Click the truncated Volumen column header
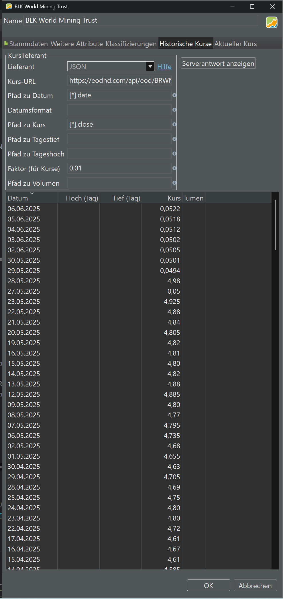The width and height of the screenshot is (283, 599). (x=194, y=198)
